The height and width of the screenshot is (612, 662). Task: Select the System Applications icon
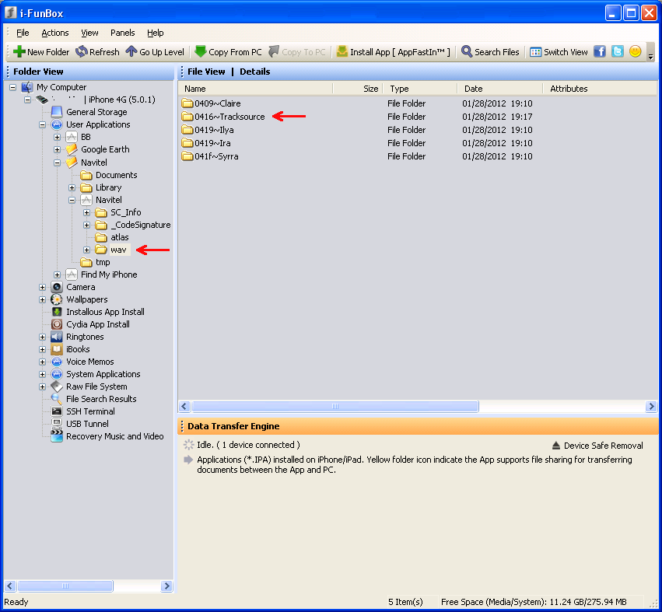(x=57, y=374)
